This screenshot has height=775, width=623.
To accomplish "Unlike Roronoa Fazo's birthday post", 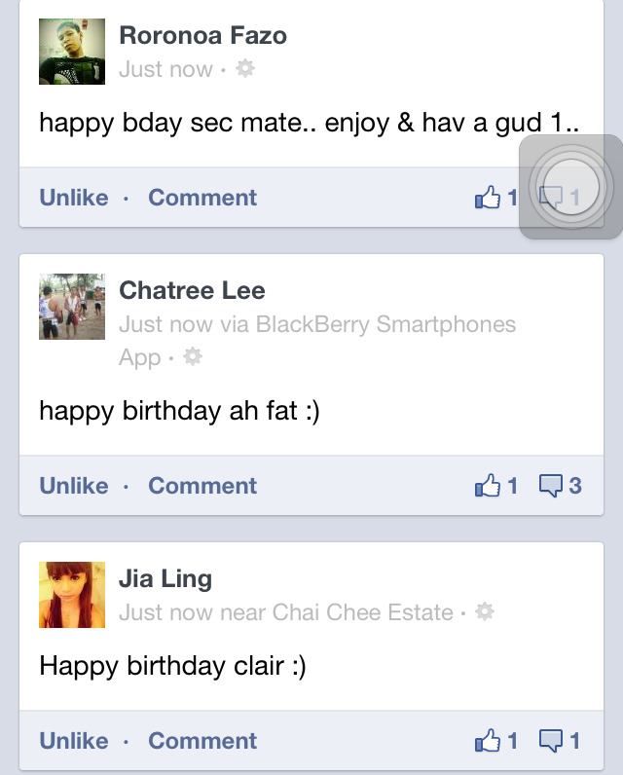I will pos(74,198).
